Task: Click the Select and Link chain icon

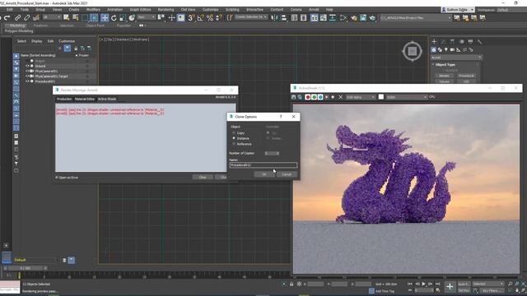Action: pos(17,18)
